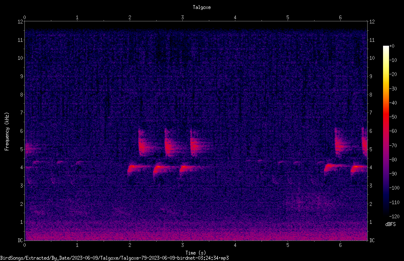Viewport: 404px width, 261px height.
Task: Click the "-120" value on the color scale
Action: click(x=395, y=217)
